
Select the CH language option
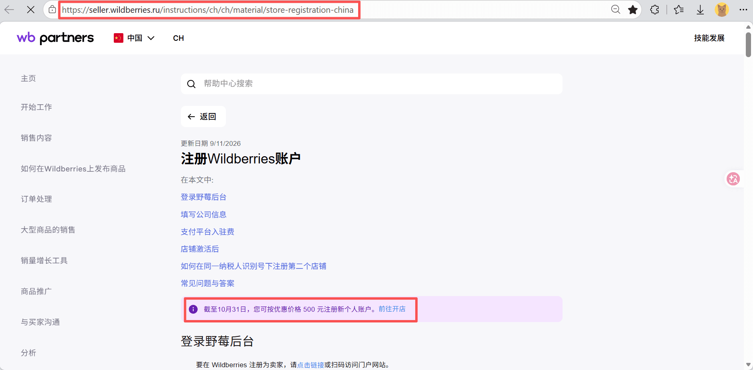(178, 38)
